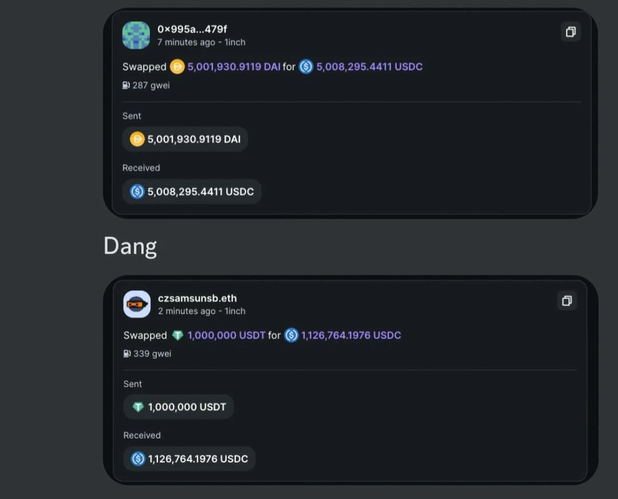Follow the 1,126,764.1976 USDC purple link
The image size is (618, 499).
pos(351,335)
